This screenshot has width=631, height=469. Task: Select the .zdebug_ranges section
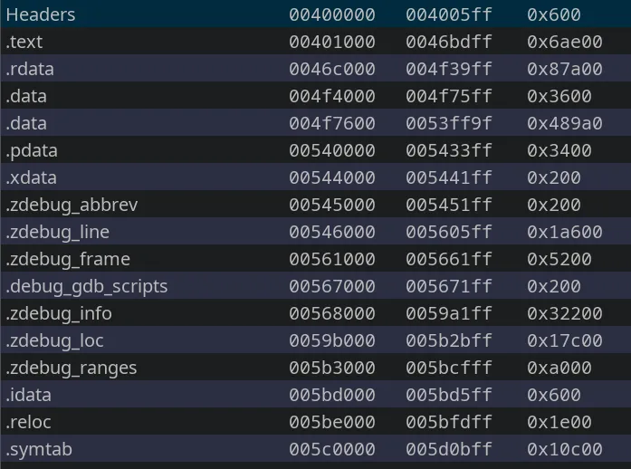coord(315,368)
